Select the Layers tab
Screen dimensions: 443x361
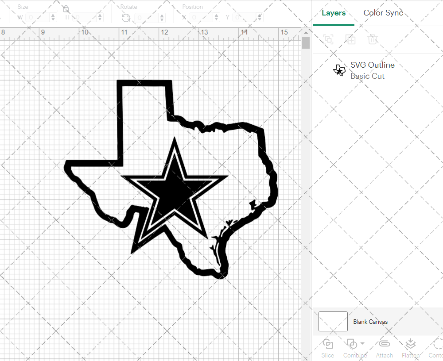pyautogui.click(x=334, y=13)
